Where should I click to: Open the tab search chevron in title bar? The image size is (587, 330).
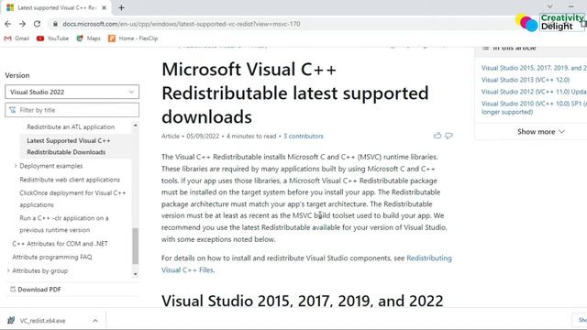point(550,6)
